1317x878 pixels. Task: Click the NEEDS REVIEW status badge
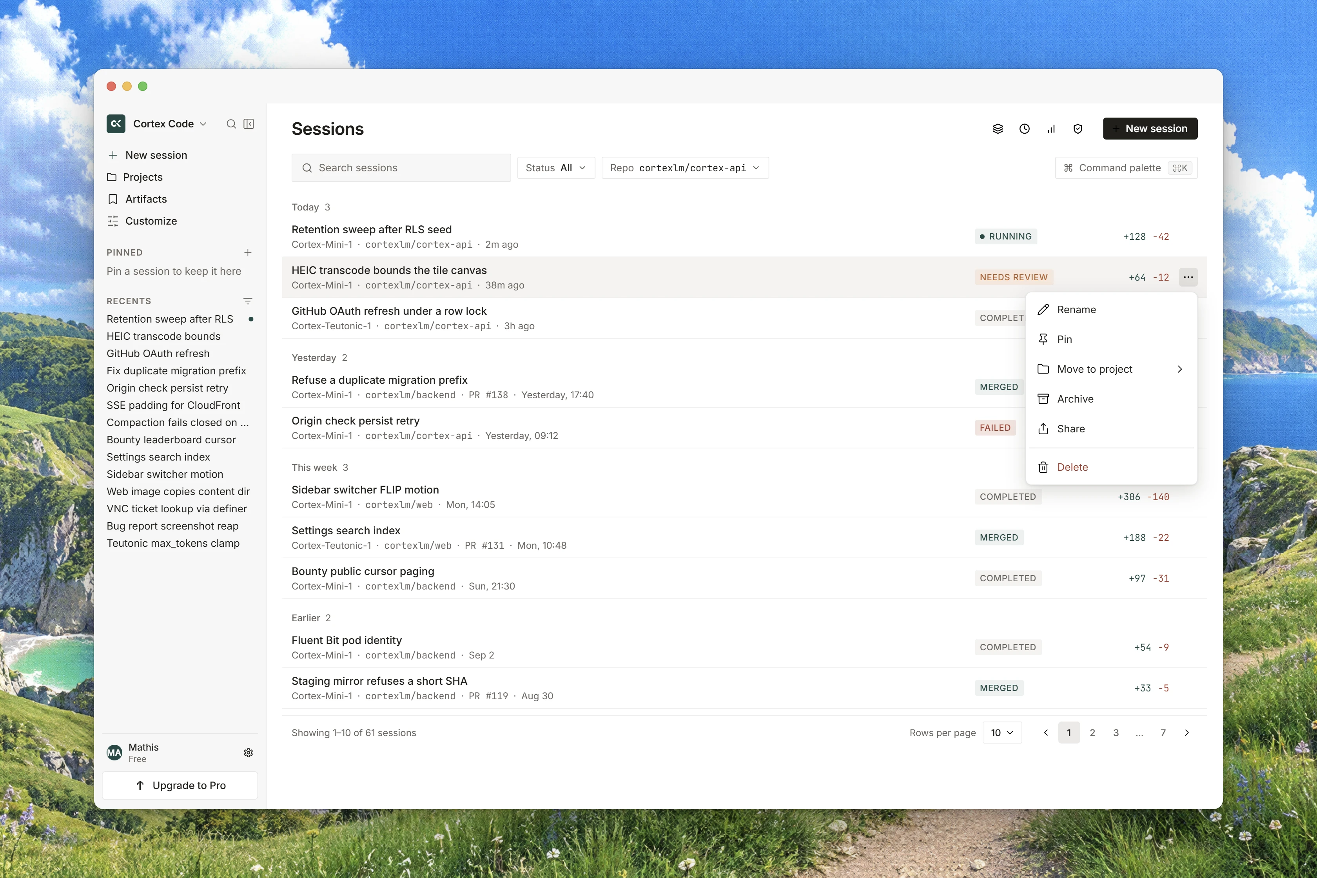1014,277
